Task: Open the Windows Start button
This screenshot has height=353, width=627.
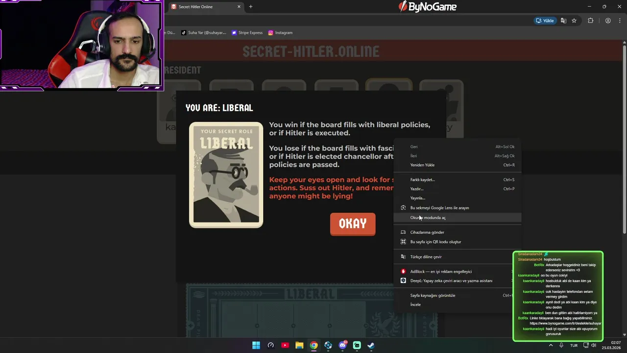Action: [256, 345]
